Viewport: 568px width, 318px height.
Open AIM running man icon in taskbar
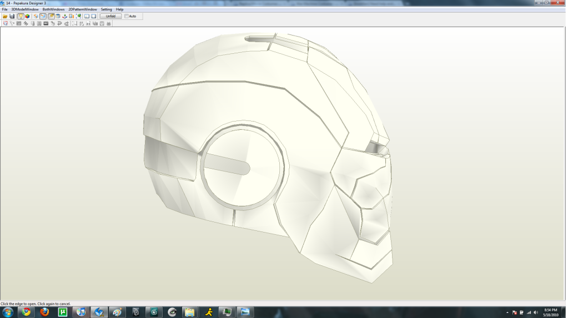click(209, 312)
